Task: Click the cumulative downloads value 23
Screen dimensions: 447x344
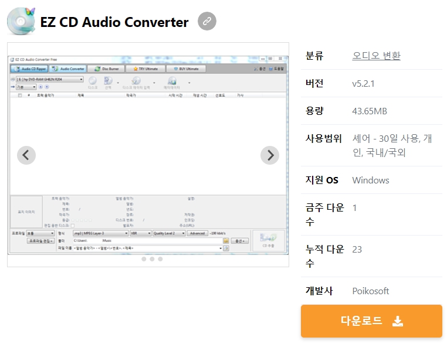Action: pos(357,250)
